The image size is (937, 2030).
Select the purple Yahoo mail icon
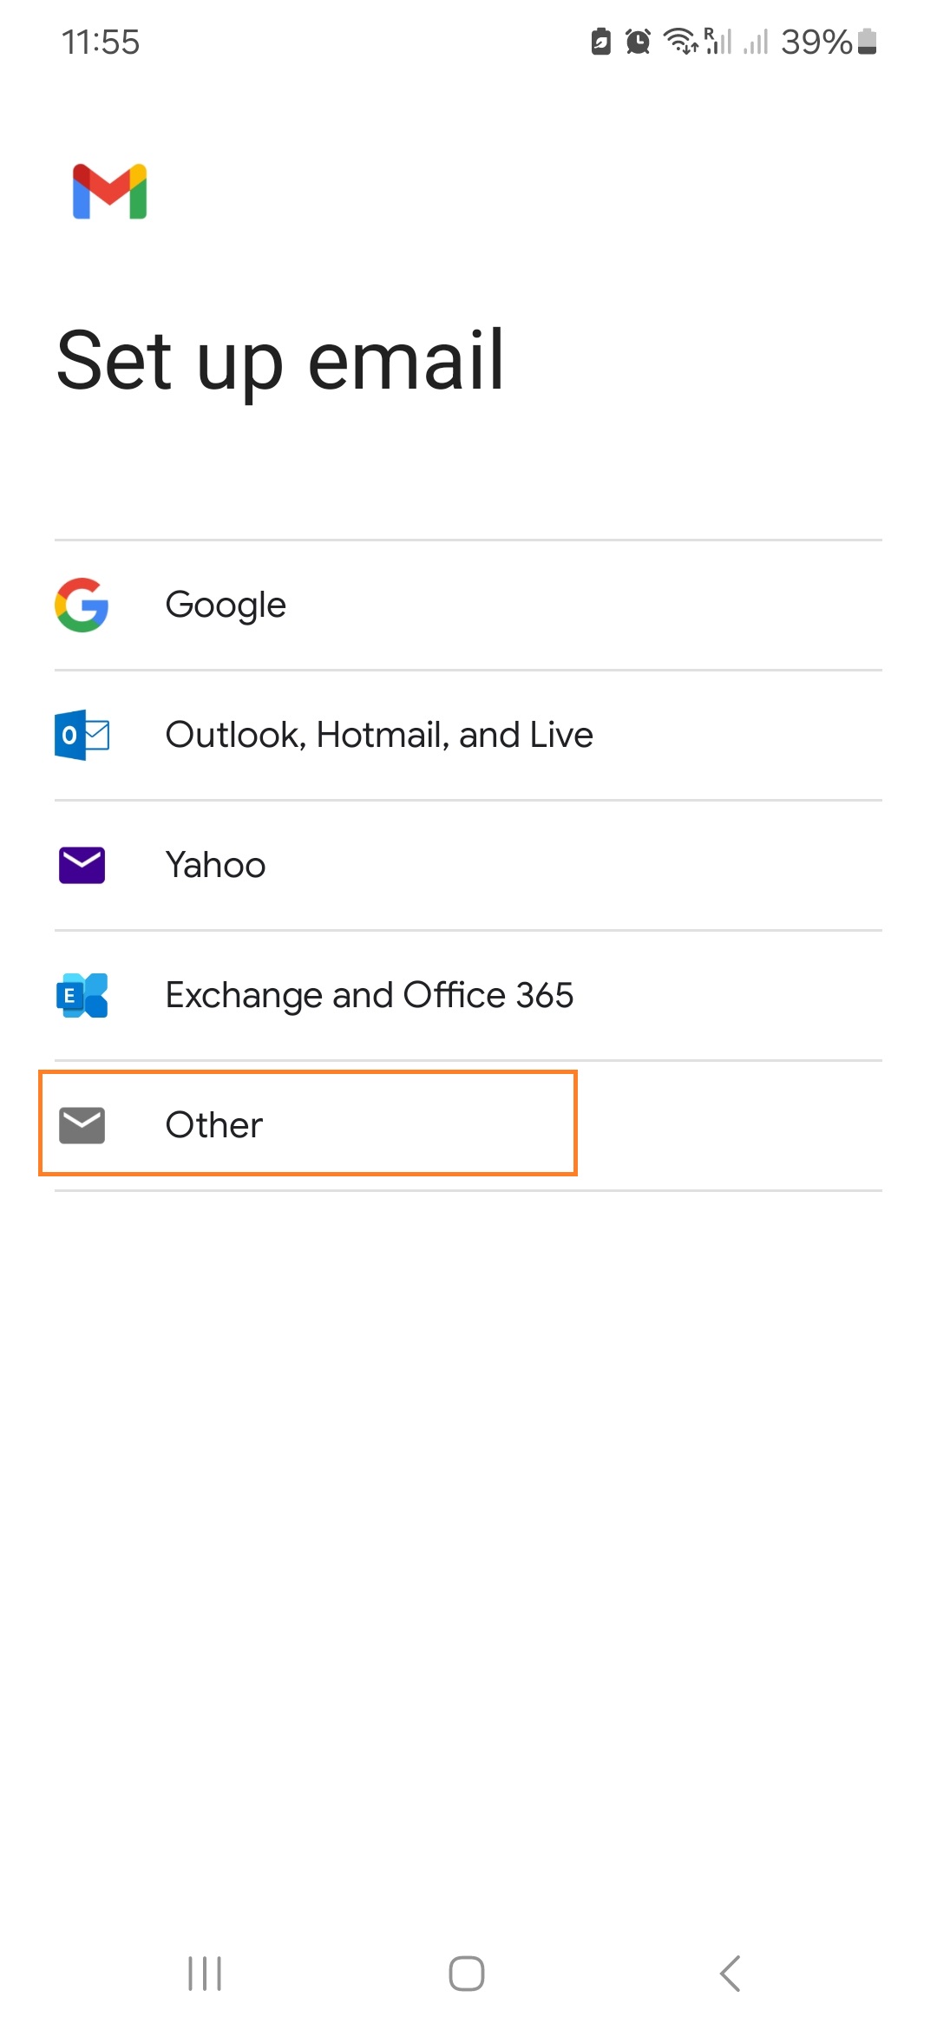82,864
